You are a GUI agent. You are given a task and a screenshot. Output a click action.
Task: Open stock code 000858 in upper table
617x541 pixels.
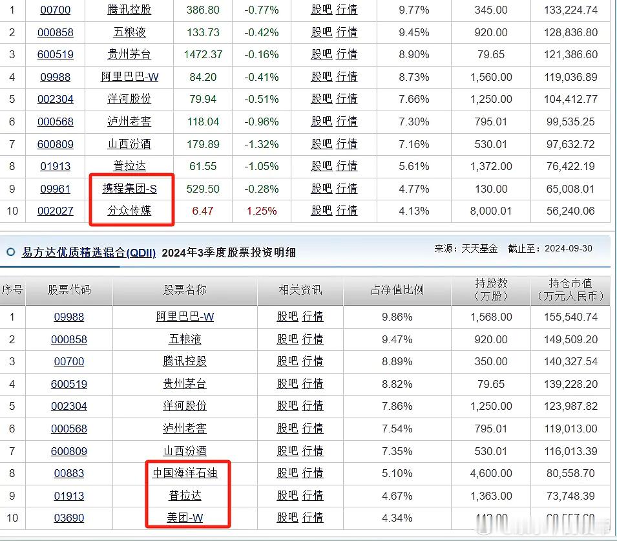(56, 32)
